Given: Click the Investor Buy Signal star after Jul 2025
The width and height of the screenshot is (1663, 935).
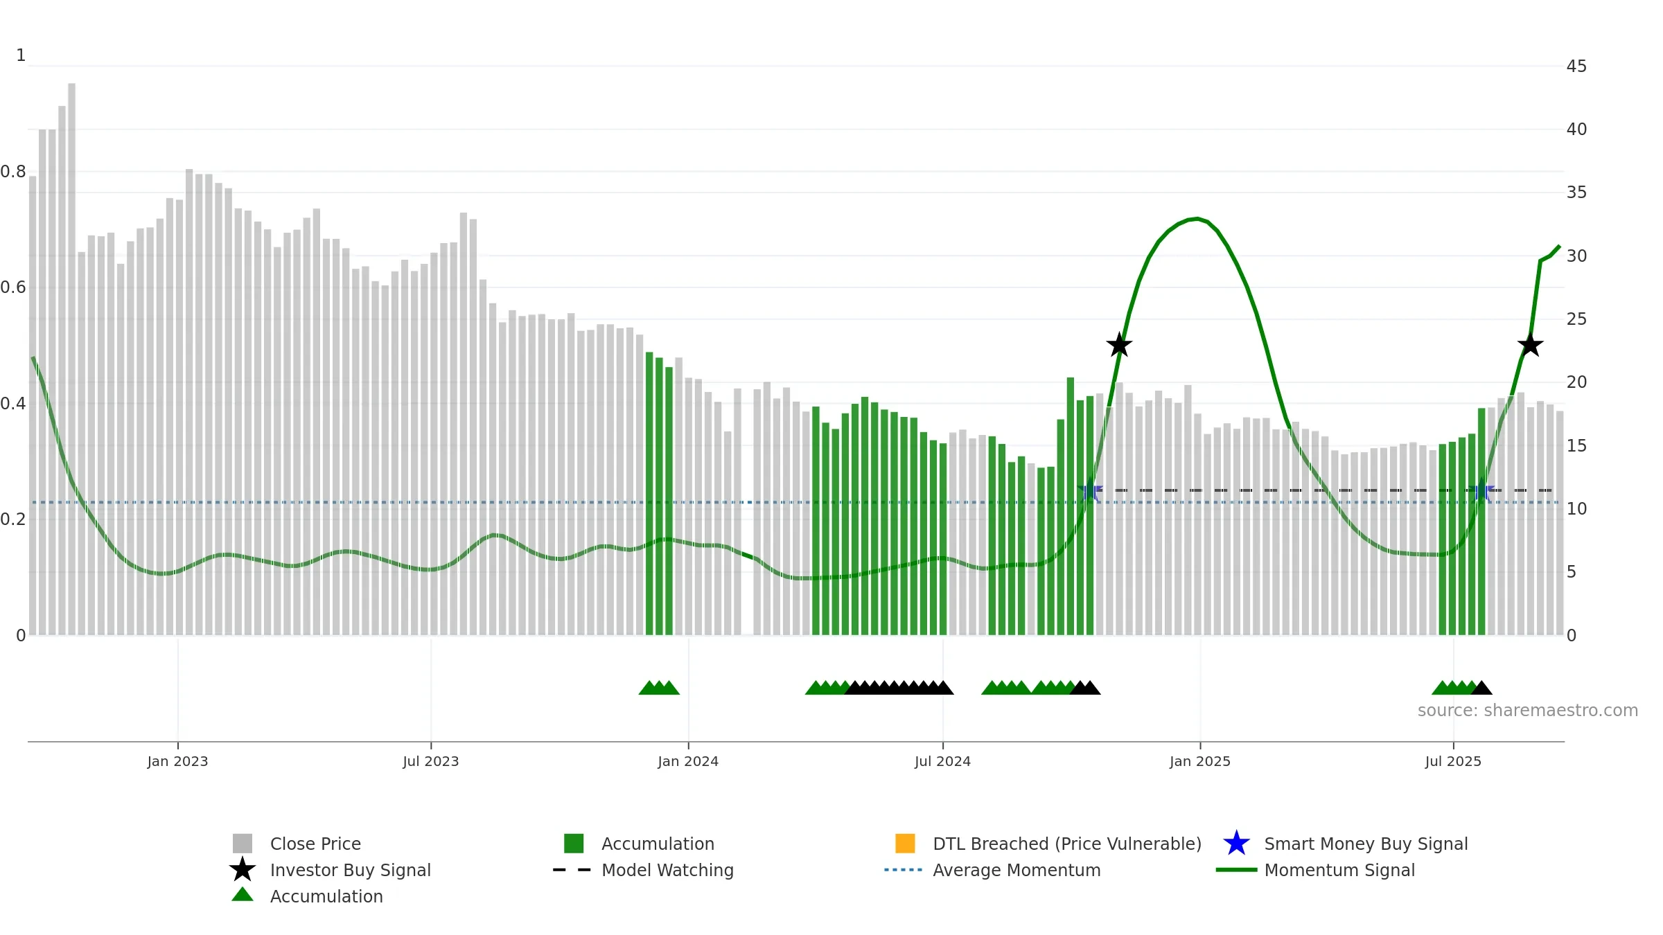Looking at the screenshot, I should [x=1530, y=345].
